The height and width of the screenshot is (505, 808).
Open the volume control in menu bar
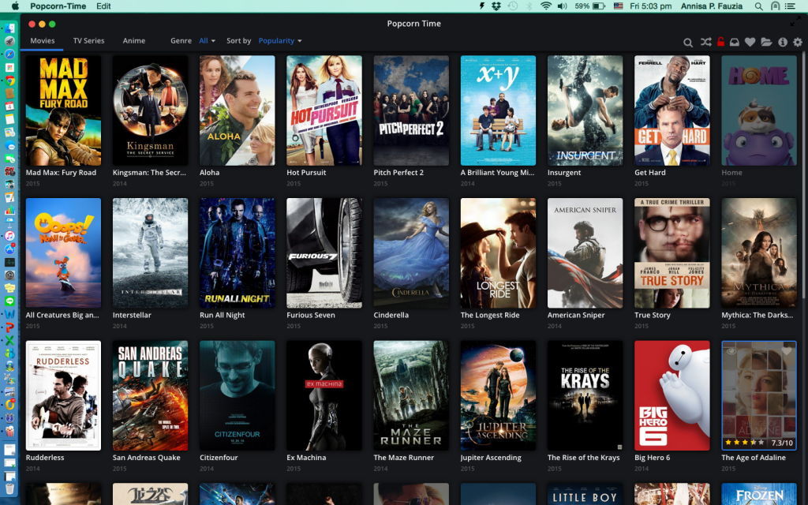(562, 6)
